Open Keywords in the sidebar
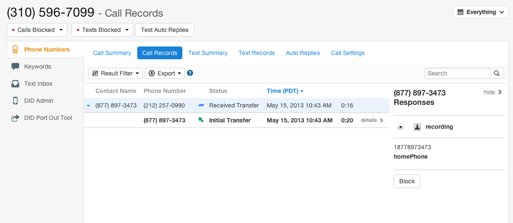The image size is (513, 223). pos(37,67)
